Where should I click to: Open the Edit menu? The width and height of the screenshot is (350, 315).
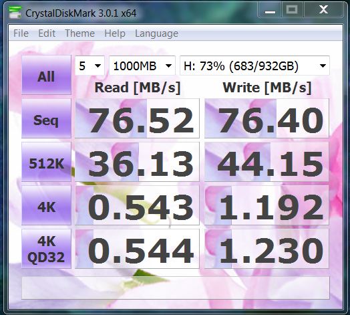click(47, 33)
